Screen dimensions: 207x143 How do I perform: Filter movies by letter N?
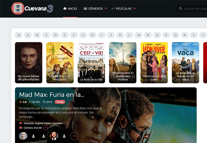[x=148, y=35]
